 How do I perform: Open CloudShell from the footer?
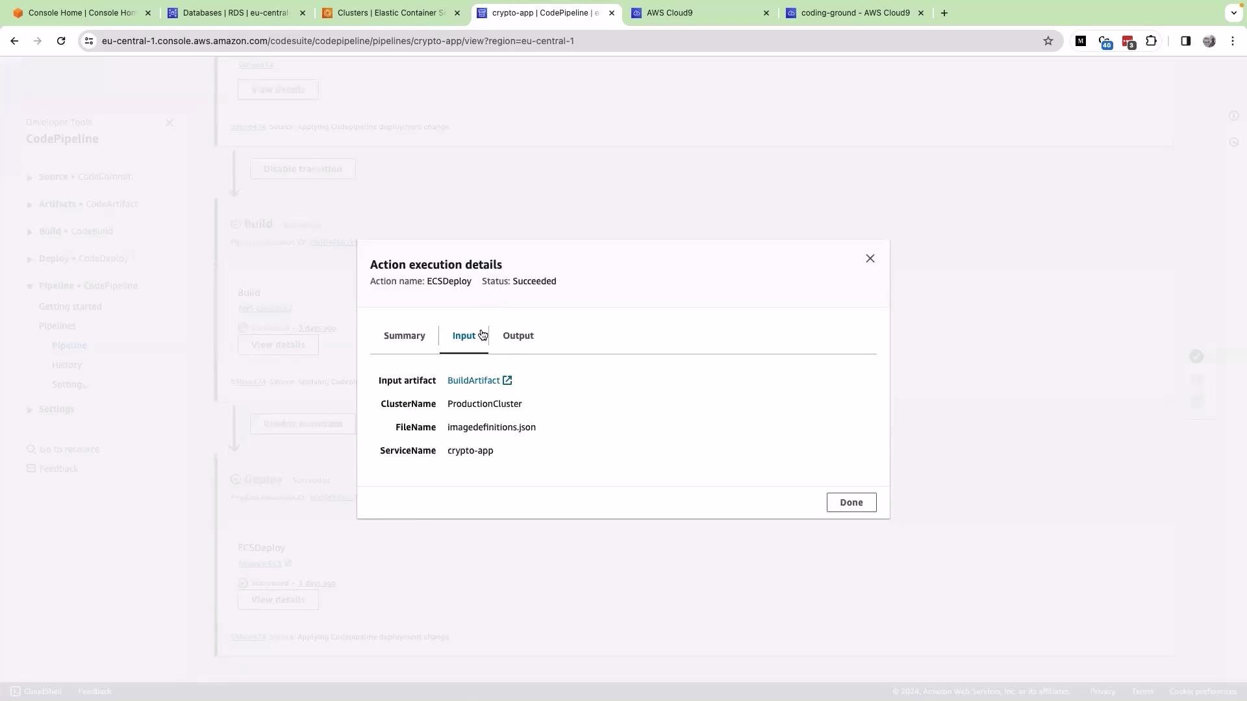(x=36, y=691)
